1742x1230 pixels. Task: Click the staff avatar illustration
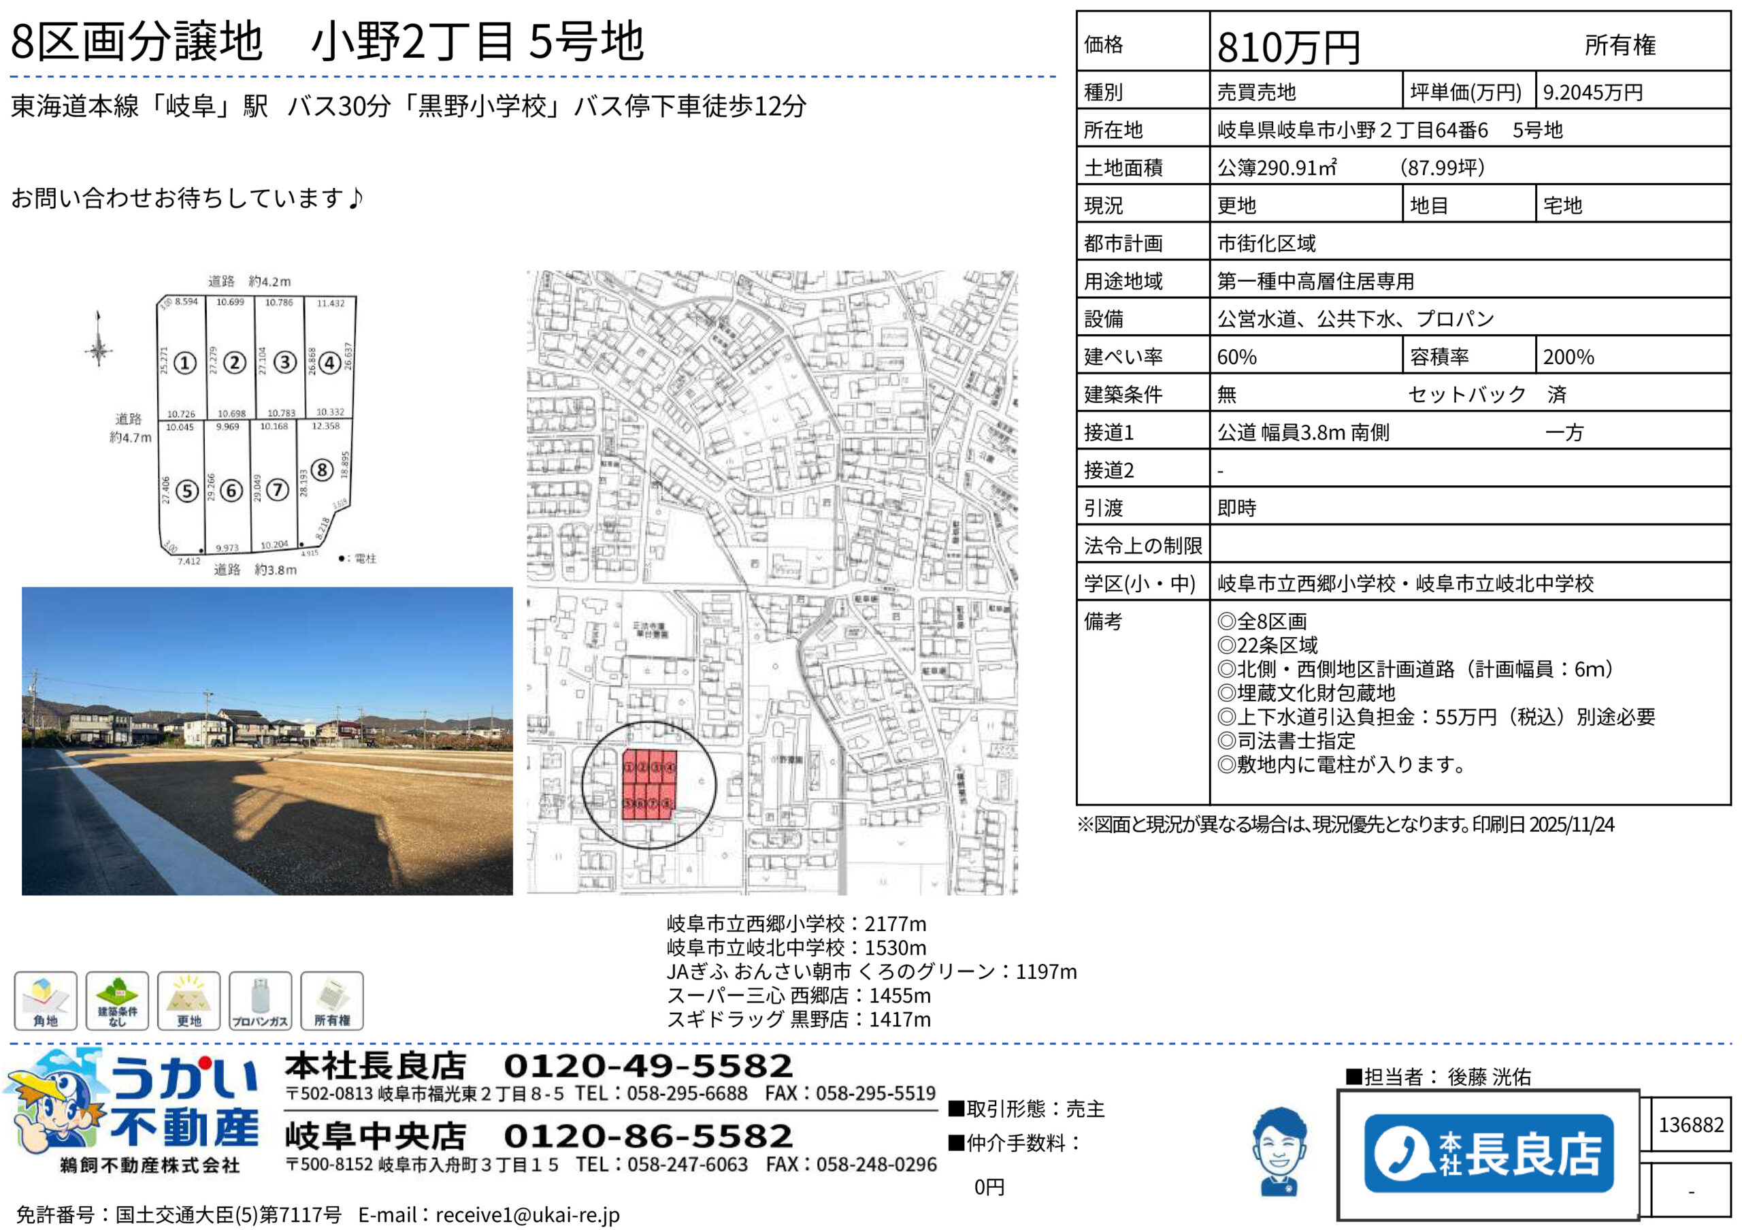coord(1279,1150)
